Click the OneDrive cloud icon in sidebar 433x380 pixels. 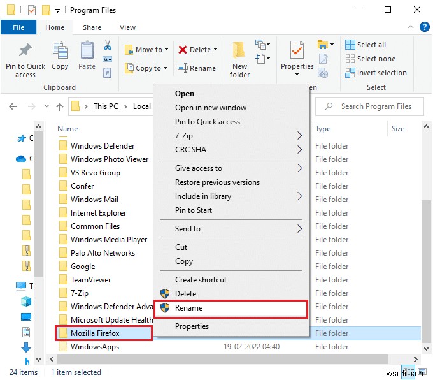click(x=21, y=159)
